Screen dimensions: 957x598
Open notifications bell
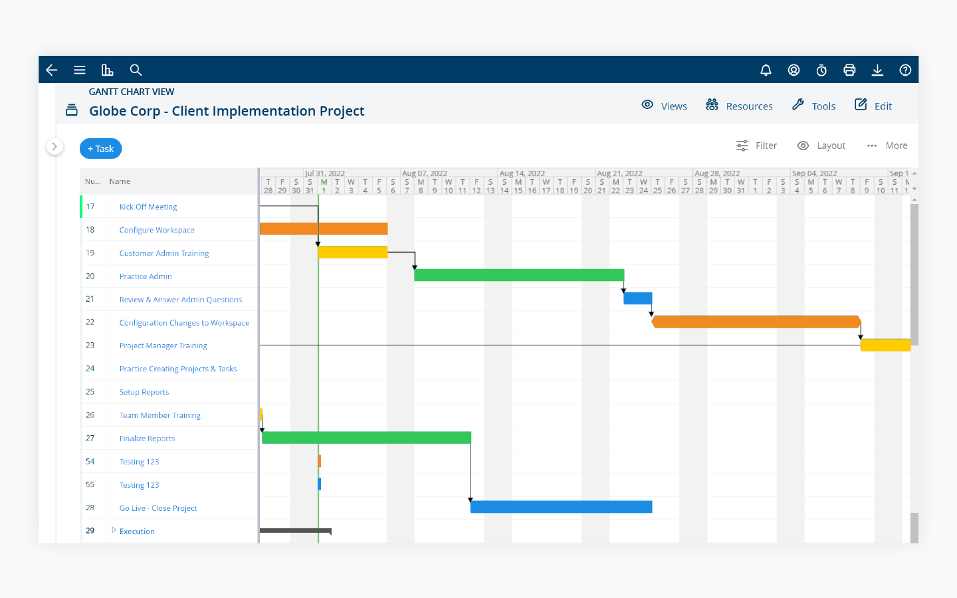pyautogui.click(x=766, y=70)
